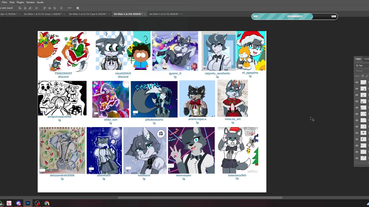Click the 'isaaclaca360' caption text
369x207 pixels.
[x=237, y=175]
